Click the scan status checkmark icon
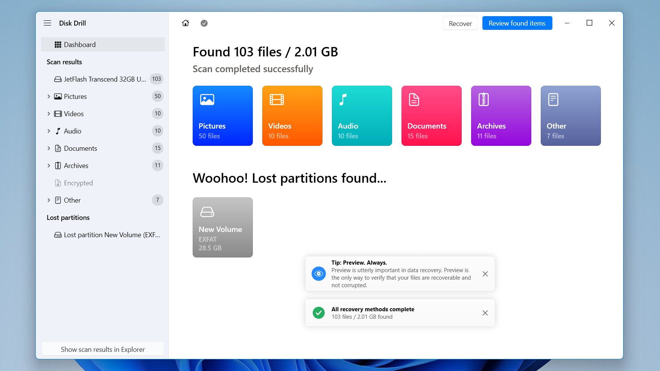Image resolution: width=660 pixels, height=371 pixels. tap(204, 23)
